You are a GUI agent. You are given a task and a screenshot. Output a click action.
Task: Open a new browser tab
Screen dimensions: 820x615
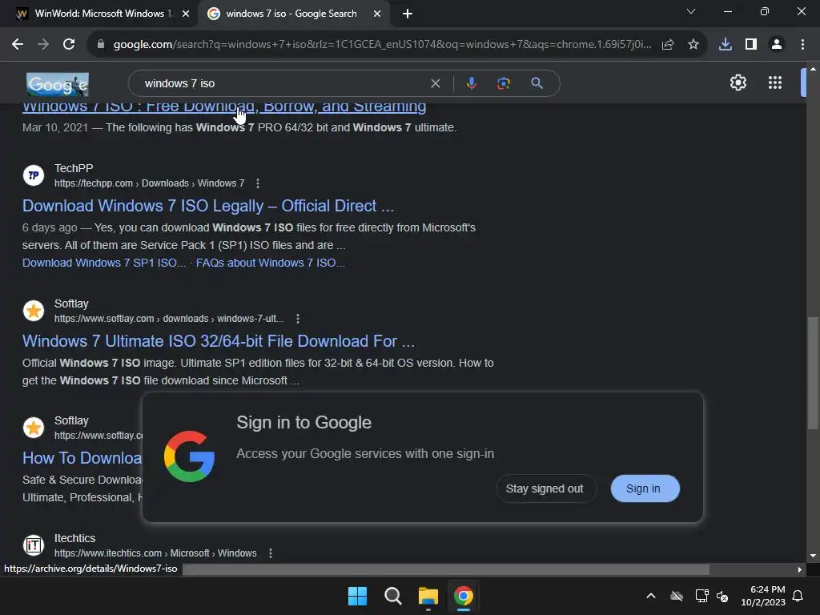coord(408,14)
